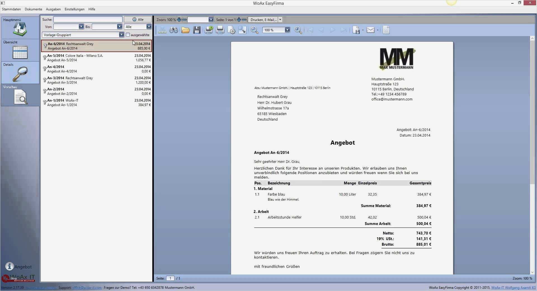
Task: Enable the ausgewählte checkbox
Action: point(128,35)
